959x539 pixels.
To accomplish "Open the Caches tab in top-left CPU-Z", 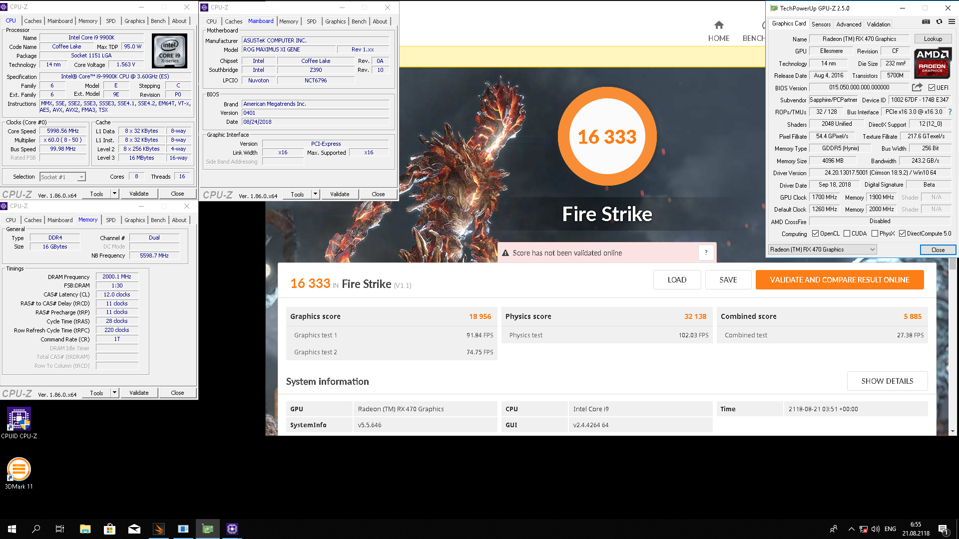I will [x=33, y=21].
